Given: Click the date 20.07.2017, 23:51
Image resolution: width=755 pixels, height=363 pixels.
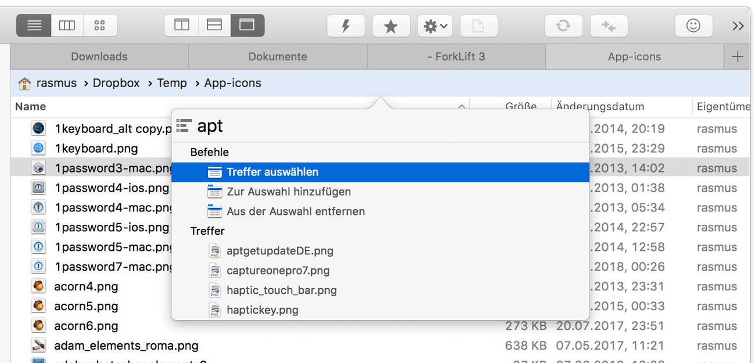Looking at the screenshot, I should [610, 326].
